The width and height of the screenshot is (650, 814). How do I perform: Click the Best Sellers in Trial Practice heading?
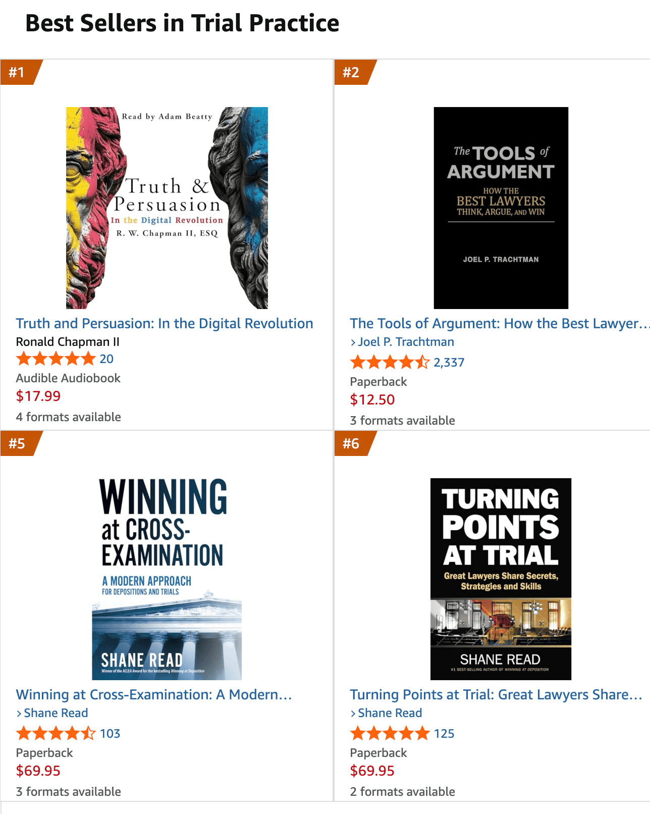click(182, 23)
